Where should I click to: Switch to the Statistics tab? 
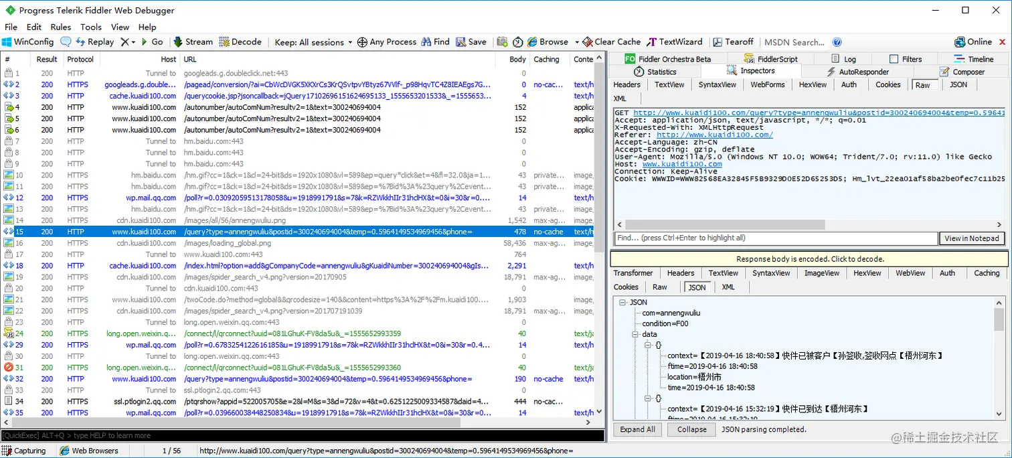click(655, 72)
